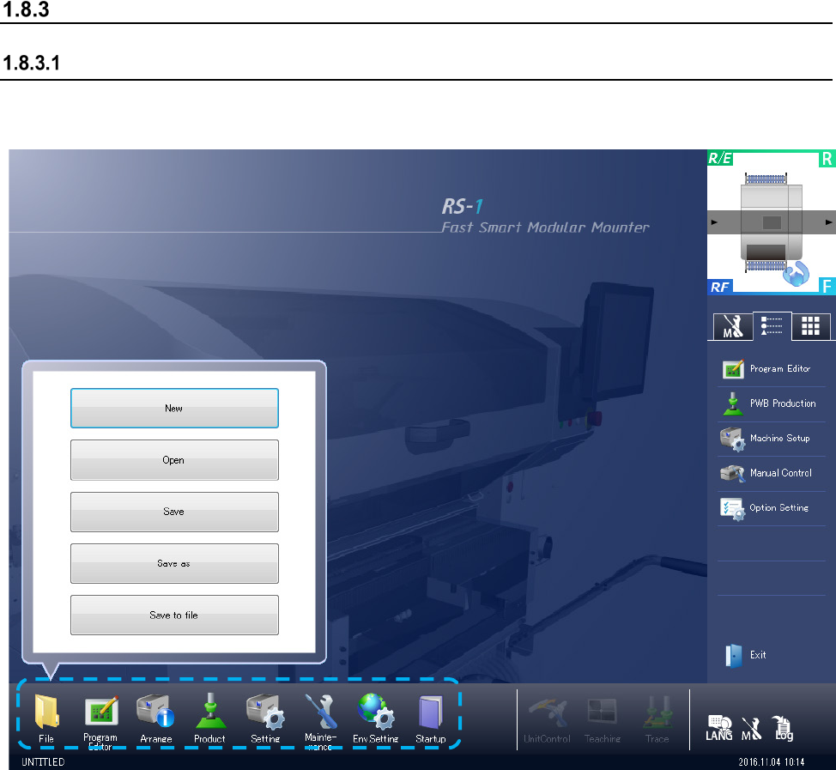This screenshot has height=770, width=836.
Task: Click Manual Control icon
Action: (733, 474)
